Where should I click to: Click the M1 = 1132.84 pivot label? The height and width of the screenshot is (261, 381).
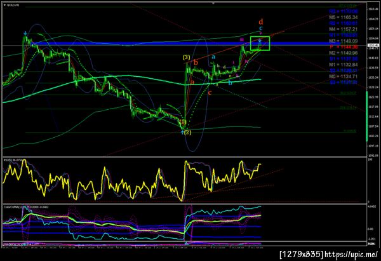pyautogui.click(x=344, y=65)
